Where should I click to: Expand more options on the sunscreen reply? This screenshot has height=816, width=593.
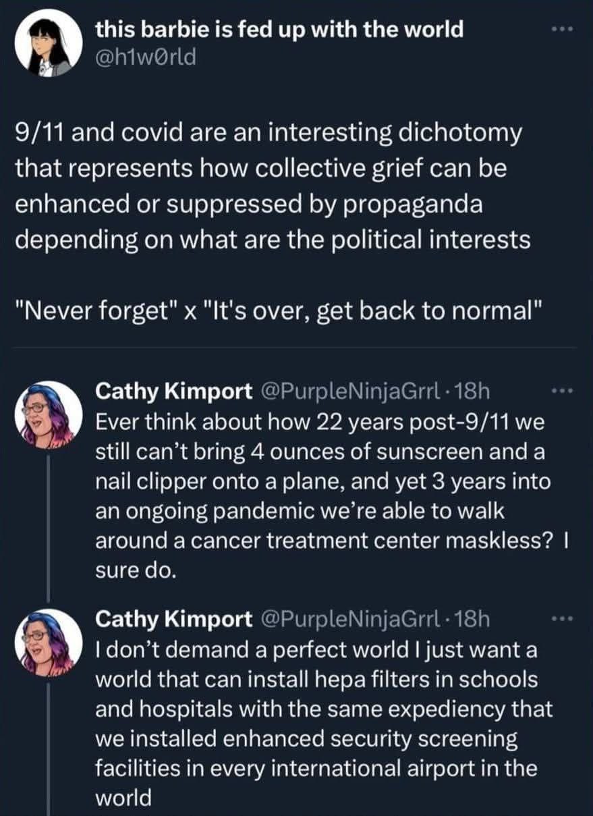tap(560, 391)
